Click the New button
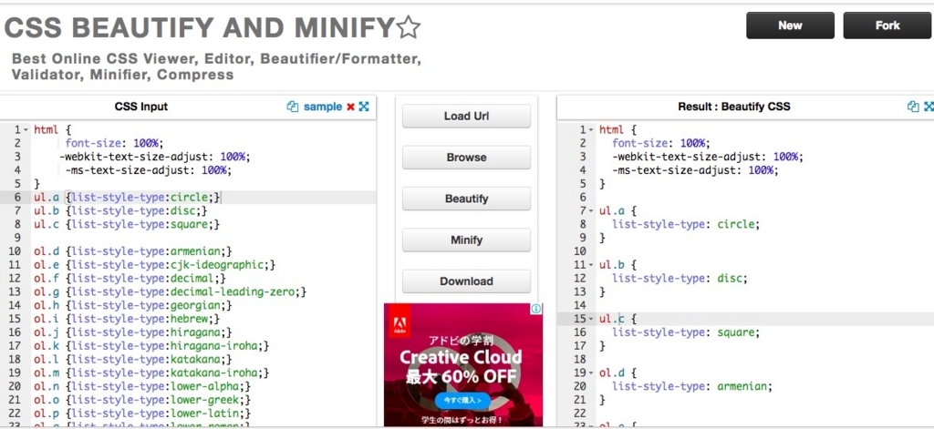The width and height of the screenshot is (934, 429). tap(790, 26)
